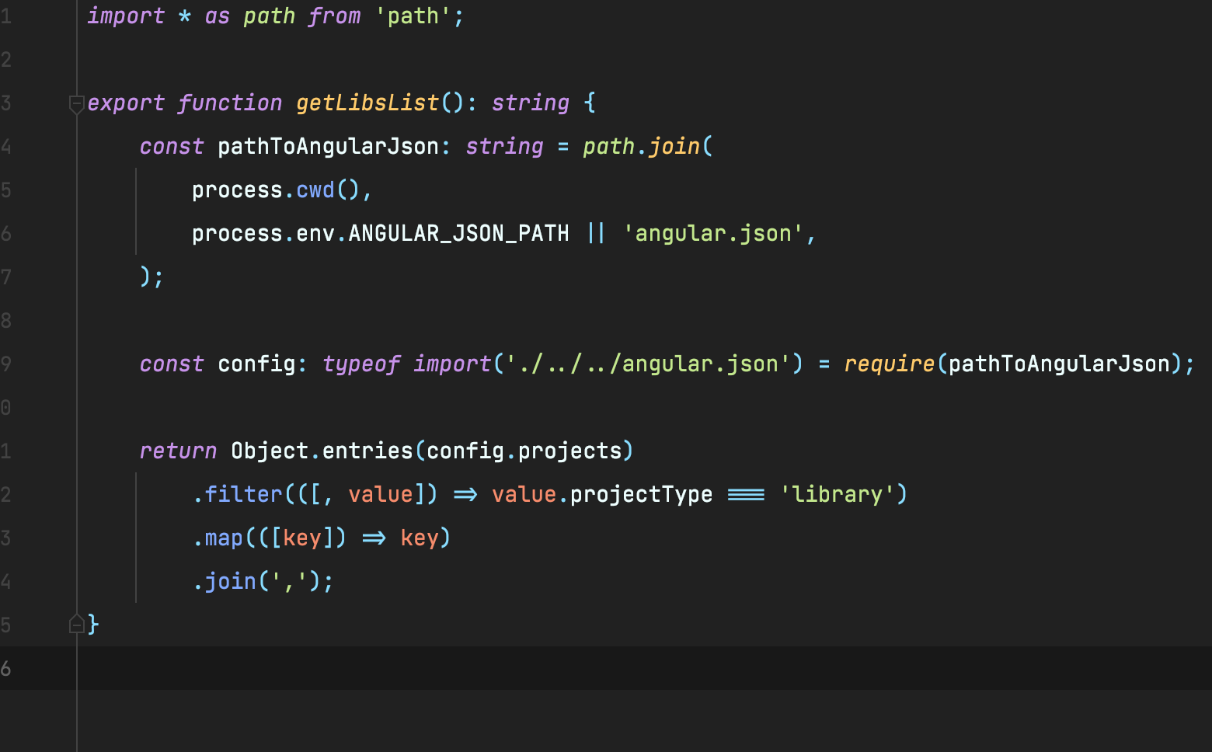Place cursor on the empty last line
The image size is (1212, 752).
(645, 668)
